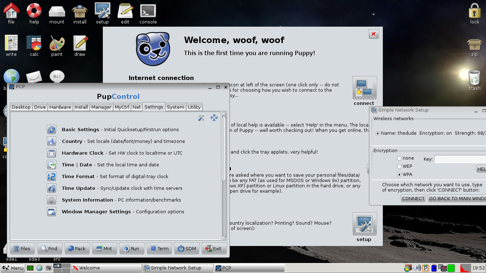Click the Time Update sync icon
Viewport: 486px width, 273px height.
point(52,188)
